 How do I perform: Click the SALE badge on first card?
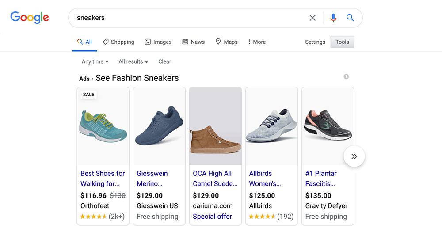[88, 95]
